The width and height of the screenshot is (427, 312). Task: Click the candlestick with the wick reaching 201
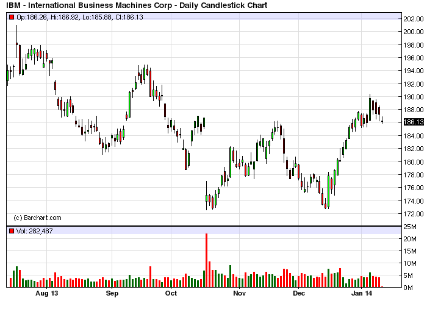point(16,41)
